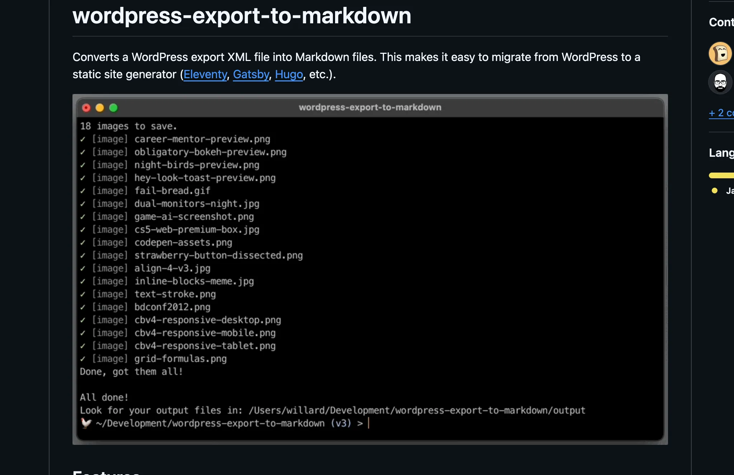This screenshot has height=475, width=734.
Task: Click the Contributors sidebar heading
Action: (x=721, y=22)
